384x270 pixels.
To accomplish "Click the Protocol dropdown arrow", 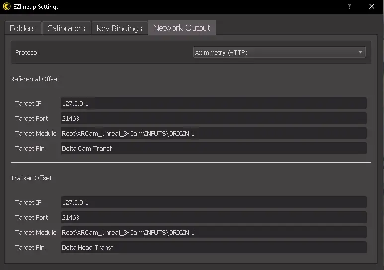I will click(360, 52).
